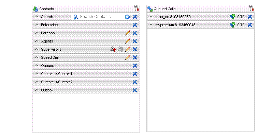Remove the Custom: ACustom1 section
Viewport: 258px width, 140px height.
click(135, 74)
